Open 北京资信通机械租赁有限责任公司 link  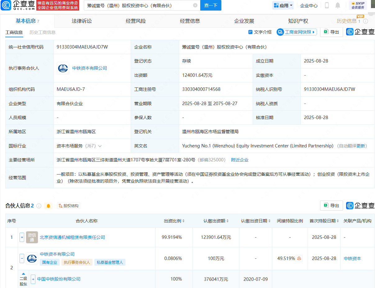pos(72,237)
